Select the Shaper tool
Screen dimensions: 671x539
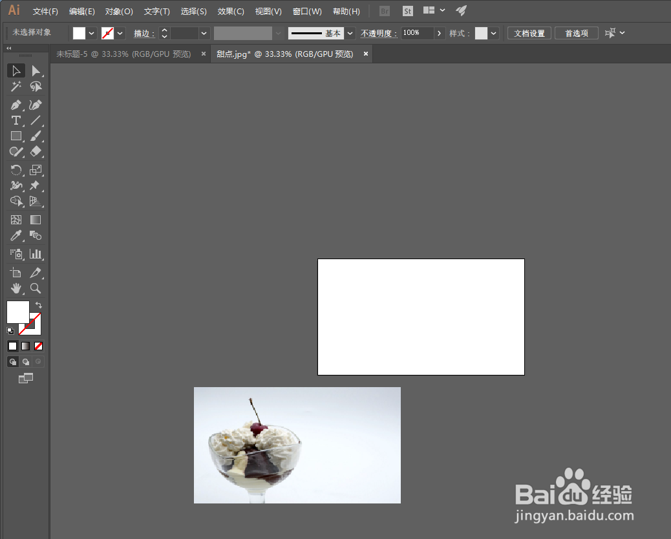pyautogui.click(x=16, y=151)
